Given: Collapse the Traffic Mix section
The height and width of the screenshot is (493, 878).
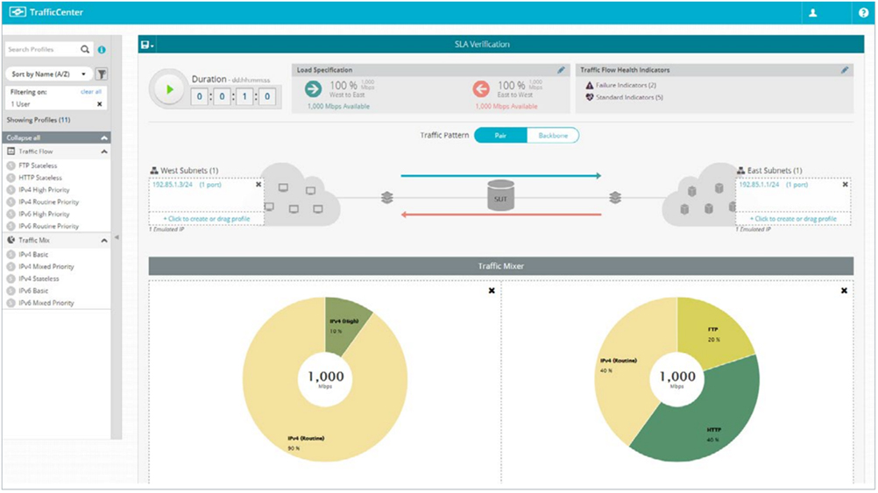Looking at the screenshot, I should tap(105, 239).
